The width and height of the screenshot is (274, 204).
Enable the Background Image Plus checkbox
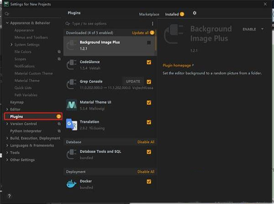click(x=149, y=42)
